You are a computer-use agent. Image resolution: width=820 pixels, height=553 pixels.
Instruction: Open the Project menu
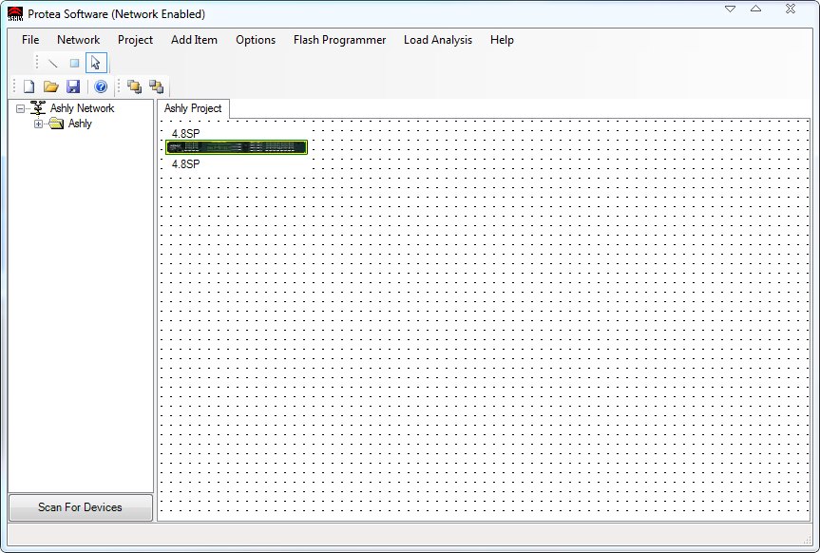coord(135,40)
